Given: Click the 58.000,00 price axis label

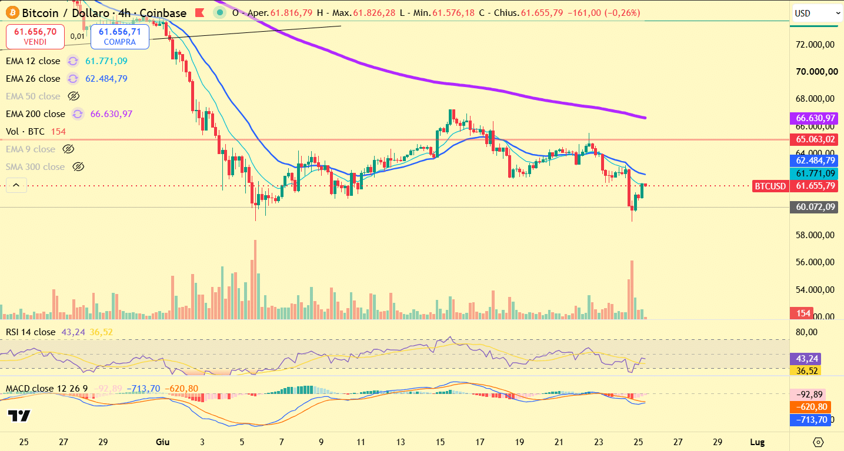Looking at the screenshot, I should click(x=815, y=235).
